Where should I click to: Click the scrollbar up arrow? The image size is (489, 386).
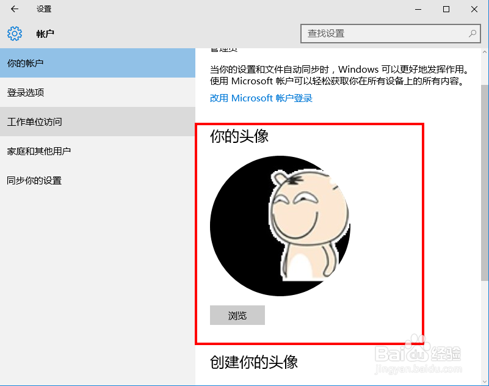pyautogui.click(x=485, y=52)
